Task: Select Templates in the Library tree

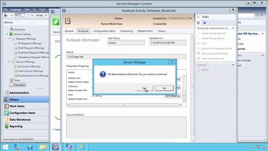Action: [20, 85]
